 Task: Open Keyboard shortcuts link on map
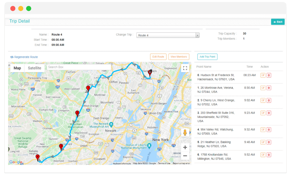coord(122,163)
